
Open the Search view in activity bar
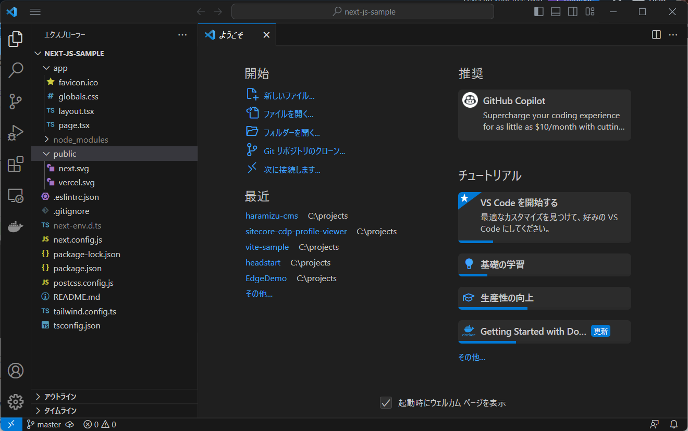16,70
